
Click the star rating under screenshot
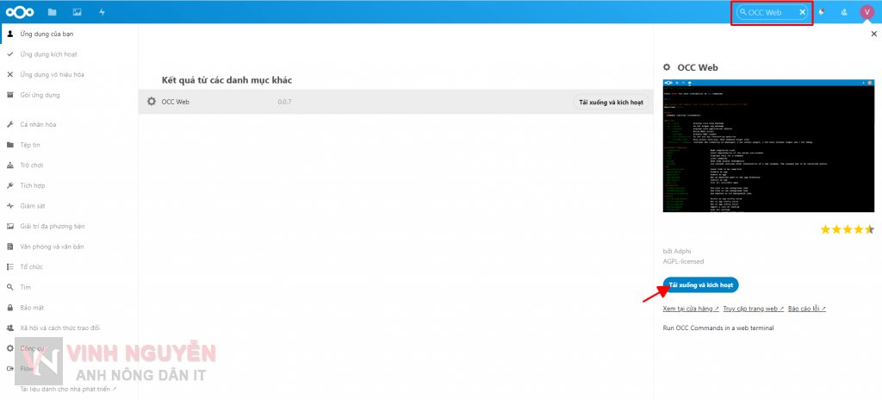(847, 229)
